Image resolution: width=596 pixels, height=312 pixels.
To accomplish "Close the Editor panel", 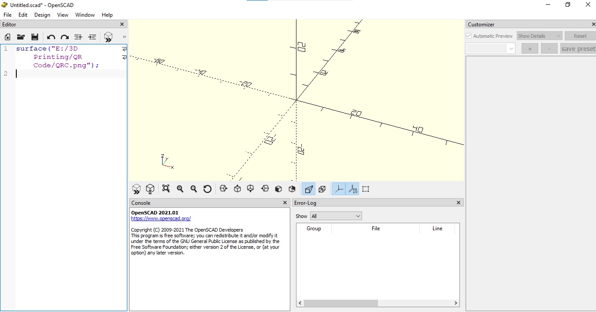I will 122,24.
